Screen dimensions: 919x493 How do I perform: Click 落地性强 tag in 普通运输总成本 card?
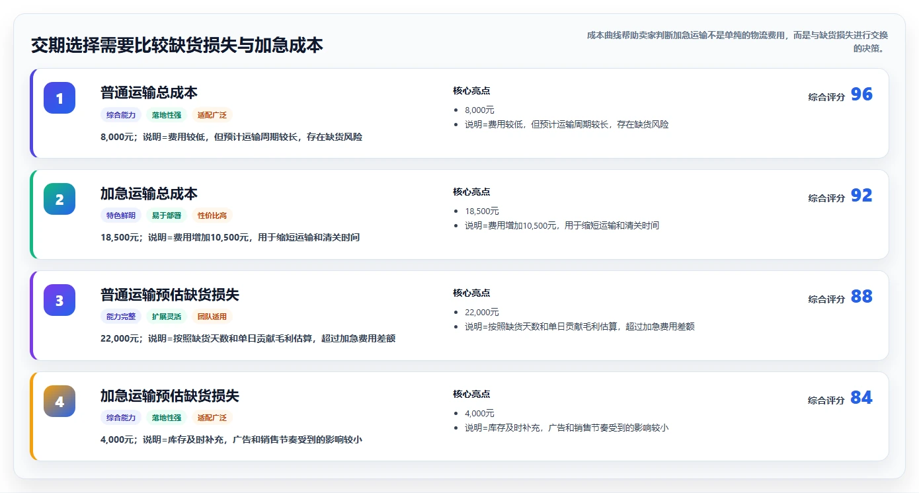click(x=167, y=115)
